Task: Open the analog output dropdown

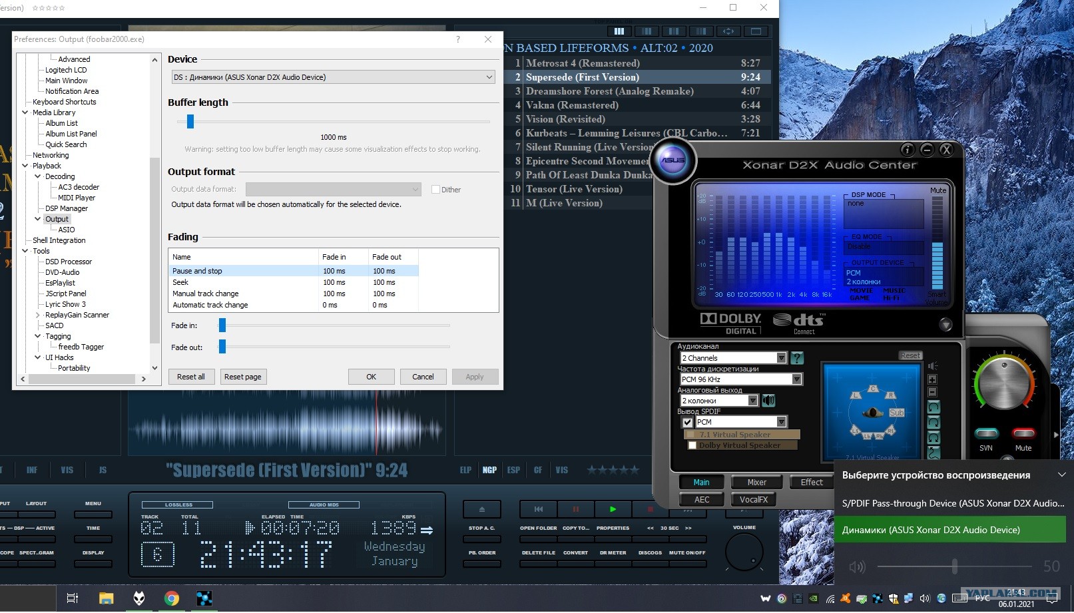Action: coord(718,401)
